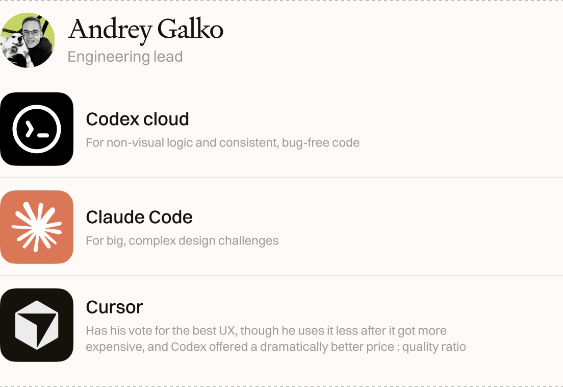Click the Codex cloud terminal icon

(37, 129)
